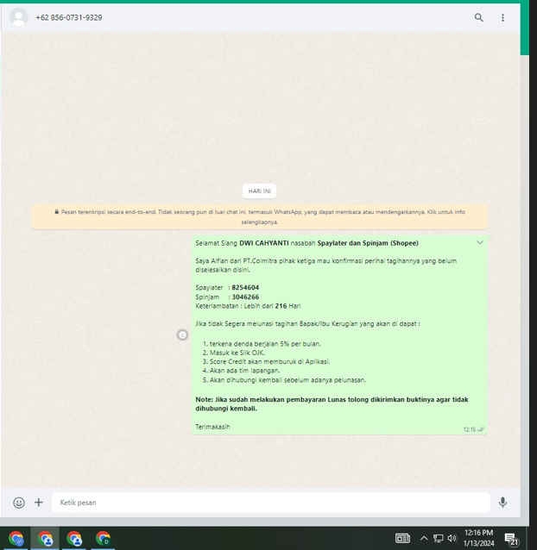The width and height of the screenshot is (537, 550).
Task: Attach a file with plus icon
Action: click(39, 503)
